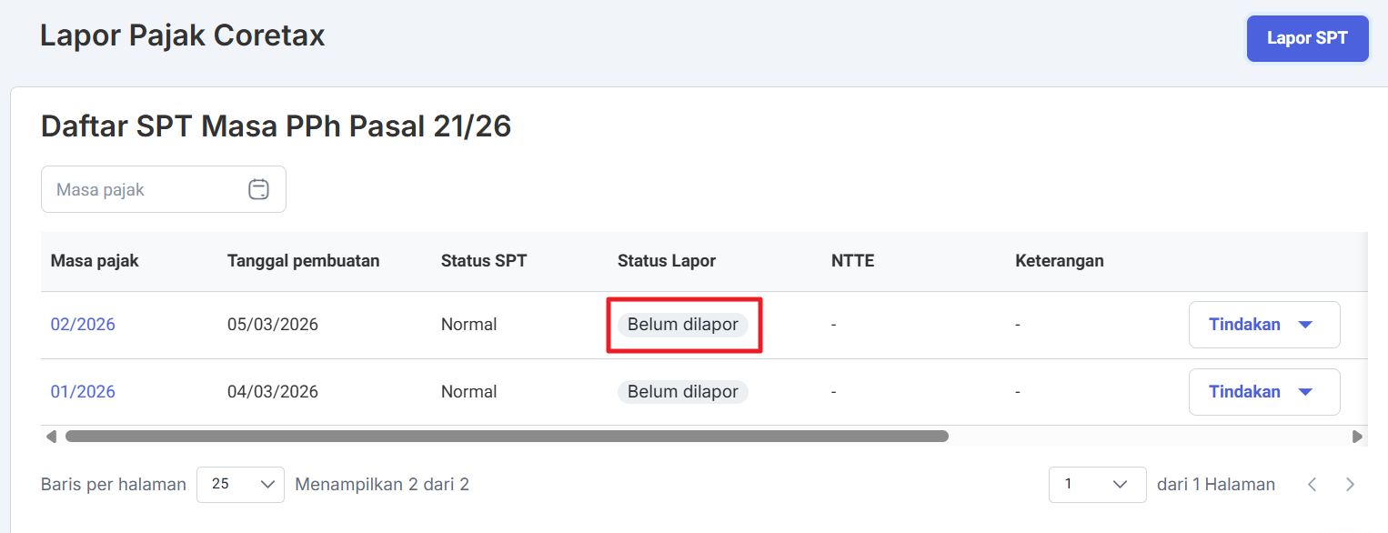Image resolution: width=1388 pixels, height=533 pixels.
Task: Click Belum dilapor badge for 02/2026
Action: tap(683, 325)
